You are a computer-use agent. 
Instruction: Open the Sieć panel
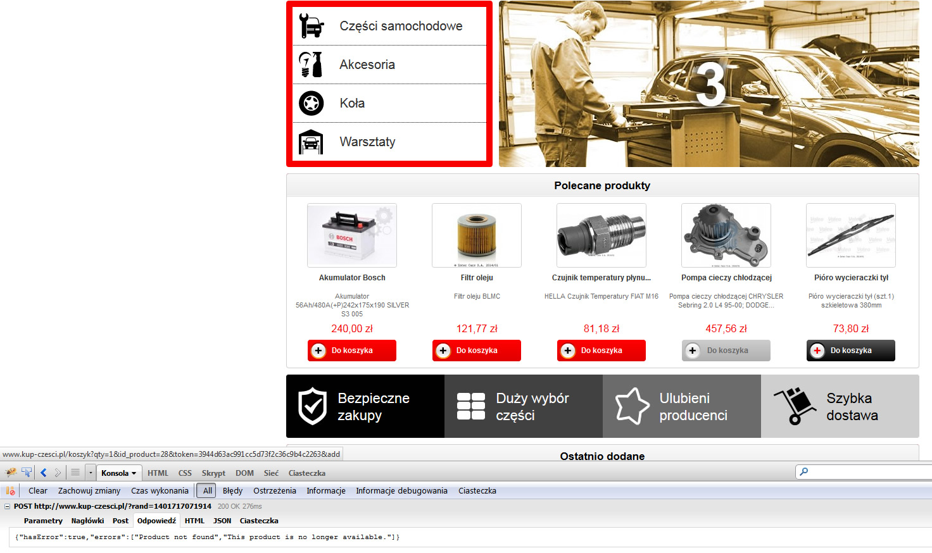coord(271,473)
